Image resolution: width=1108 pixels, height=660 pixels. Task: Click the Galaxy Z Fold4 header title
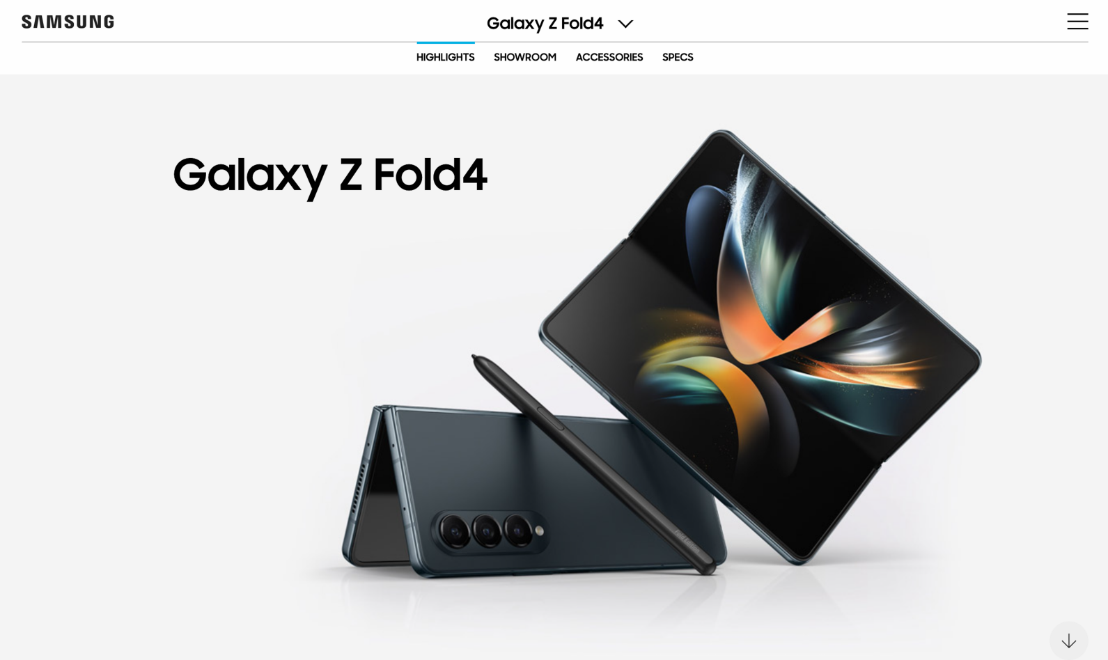coord(545,24)
